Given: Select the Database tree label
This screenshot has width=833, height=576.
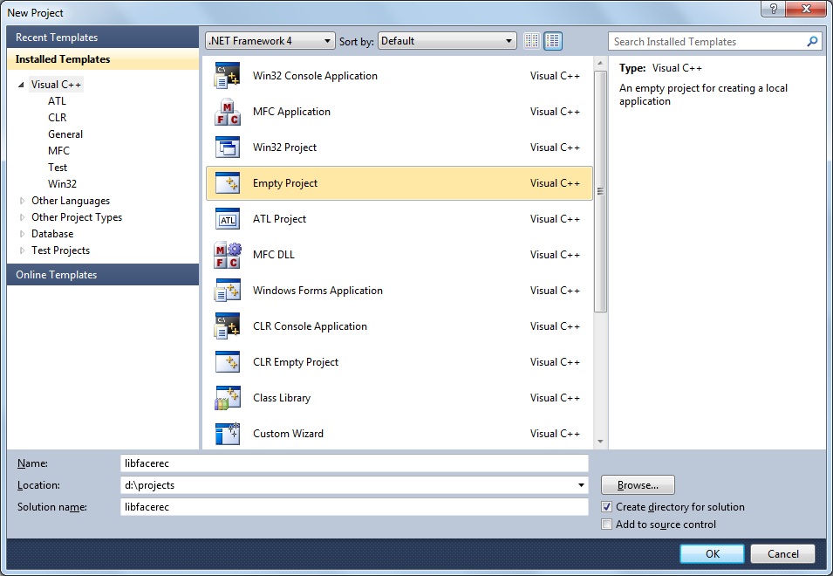Looking at the screenshot, I should pos(52,234).
